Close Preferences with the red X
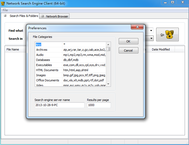The width and height of the screenshot is (189, 145). (137, 27)
